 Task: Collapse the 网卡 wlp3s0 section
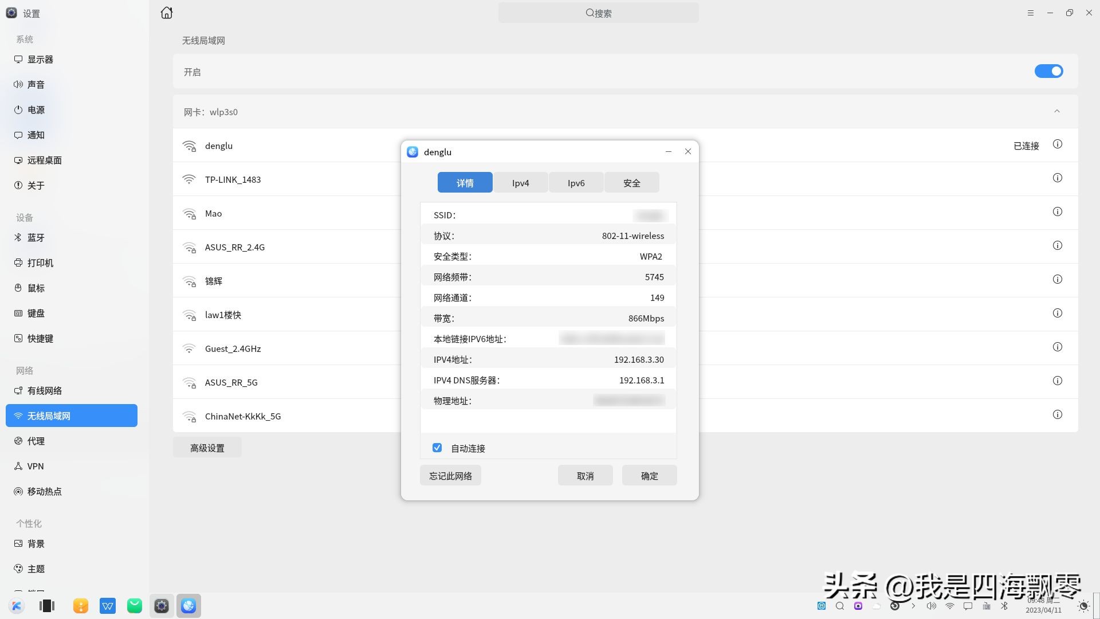[x=1056, y=111]
